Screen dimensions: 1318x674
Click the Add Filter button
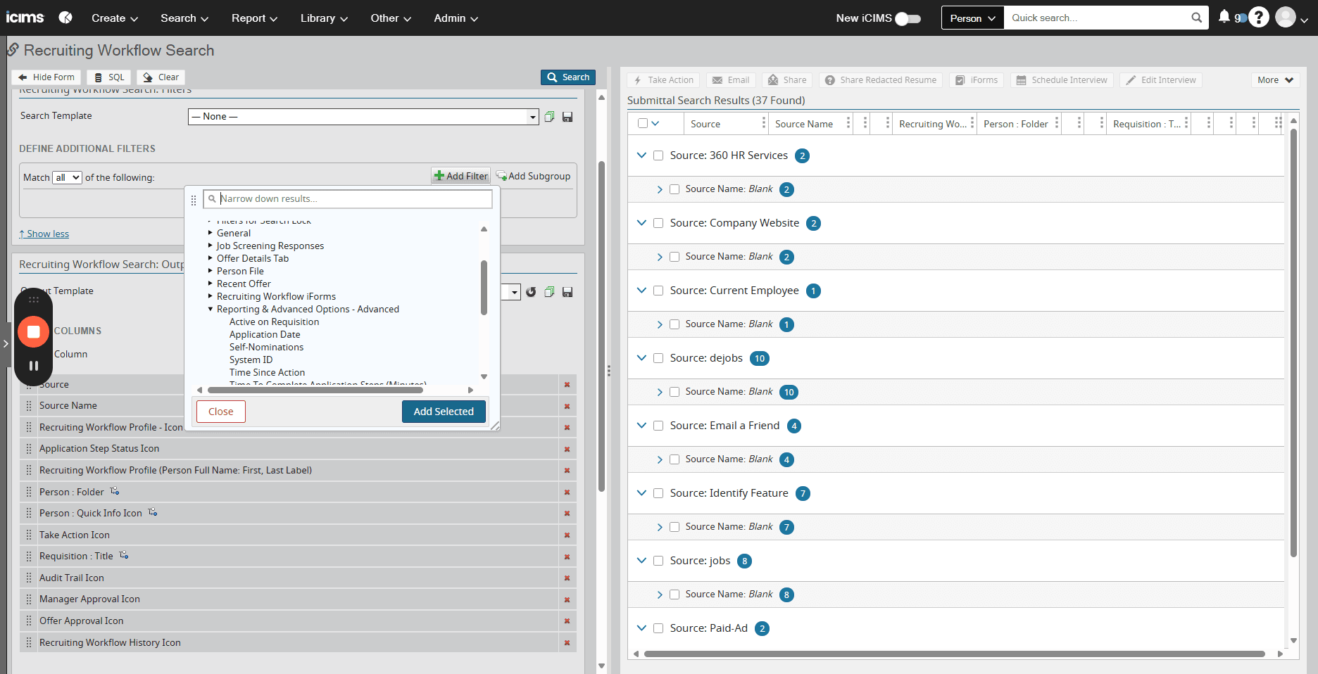click(461, 176)
